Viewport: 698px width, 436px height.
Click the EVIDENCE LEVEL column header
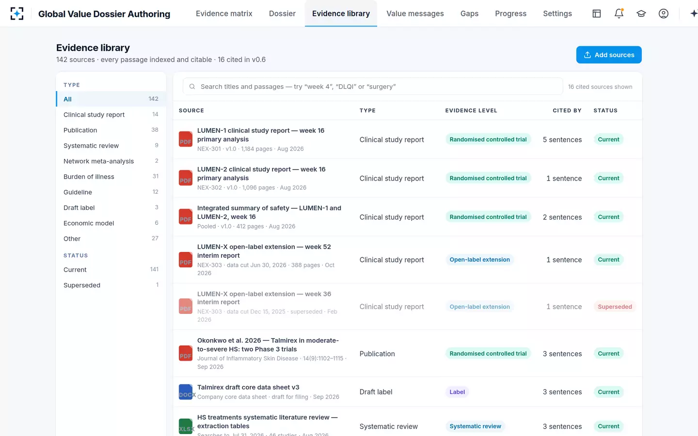tap(471, 110)
